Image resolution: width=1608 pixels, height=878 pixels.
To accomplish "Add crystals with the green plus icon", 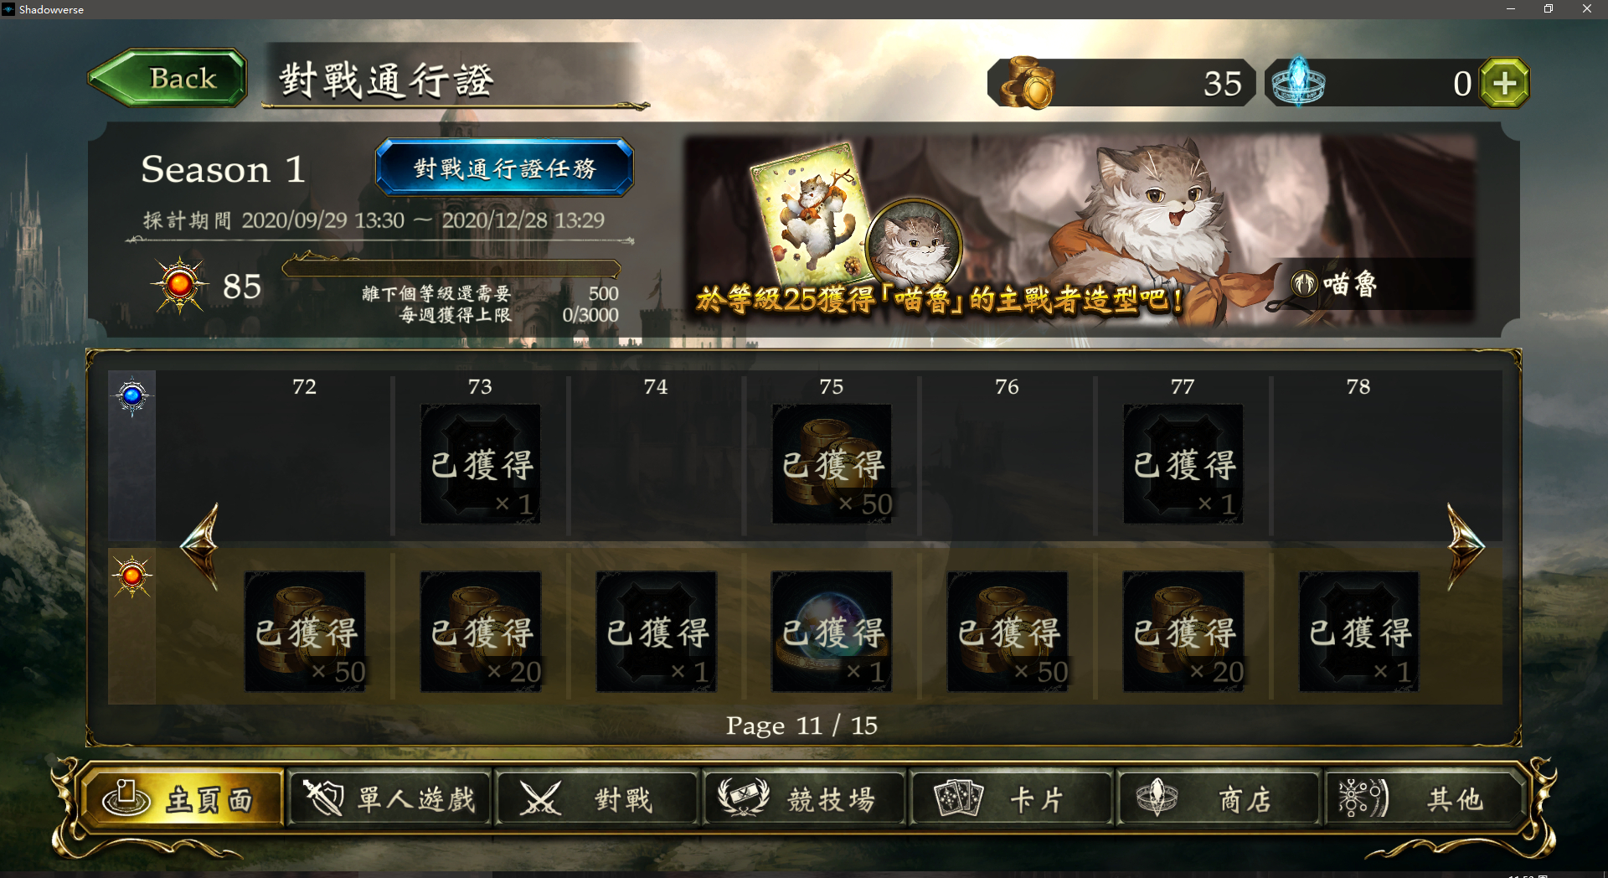I will tap(1504, 83).
